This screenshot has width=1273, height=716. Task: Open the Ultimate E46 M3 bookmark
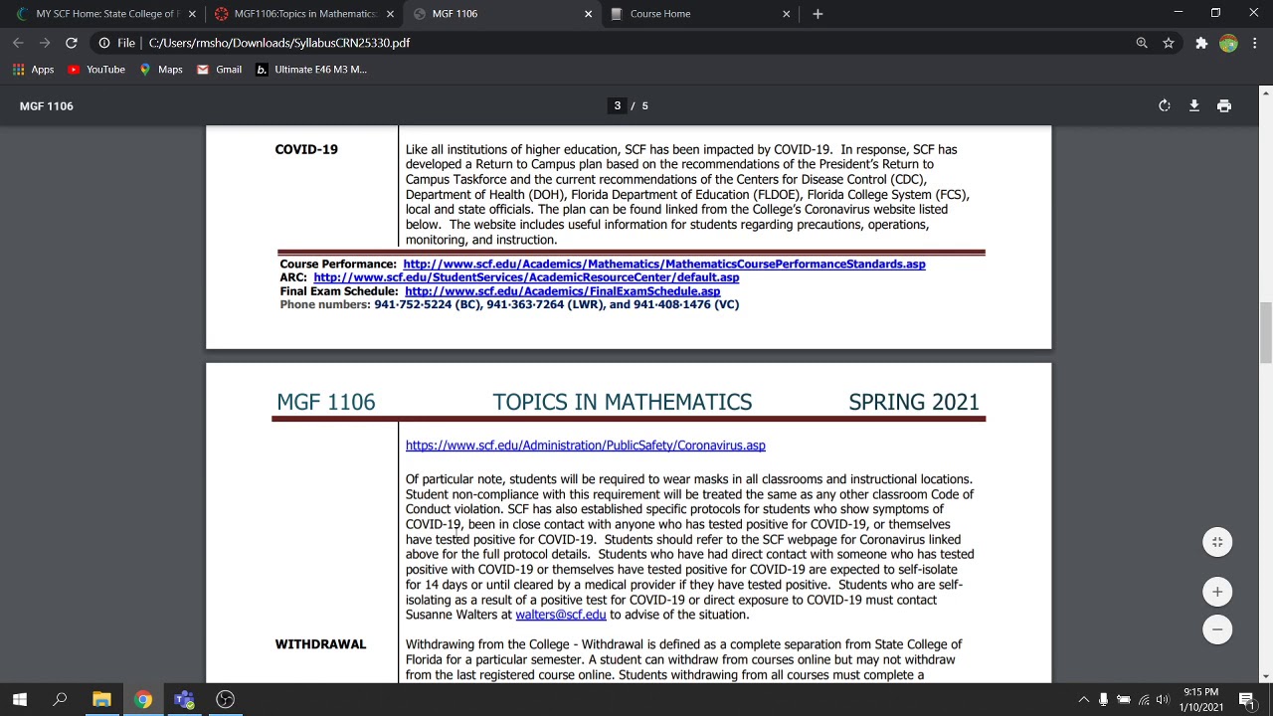pos(312,70)
